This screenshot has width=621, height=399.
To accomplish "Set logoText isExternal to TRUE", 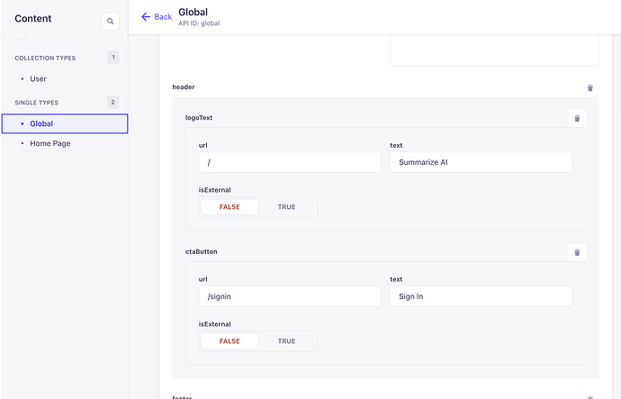I will (286, 207).
